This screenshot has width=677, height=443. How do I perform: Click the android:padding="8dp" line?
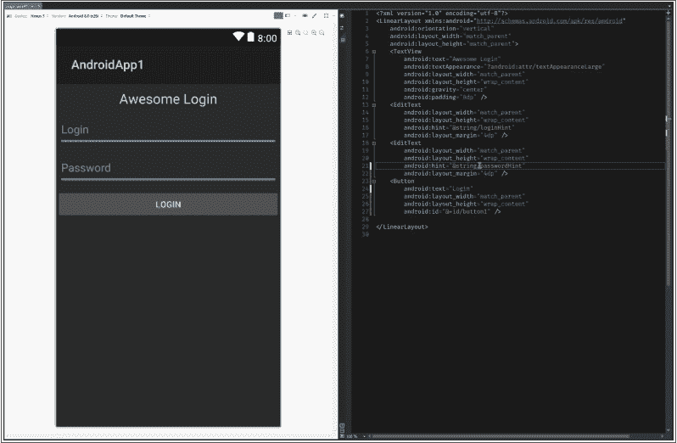click(x=445, y=98)
